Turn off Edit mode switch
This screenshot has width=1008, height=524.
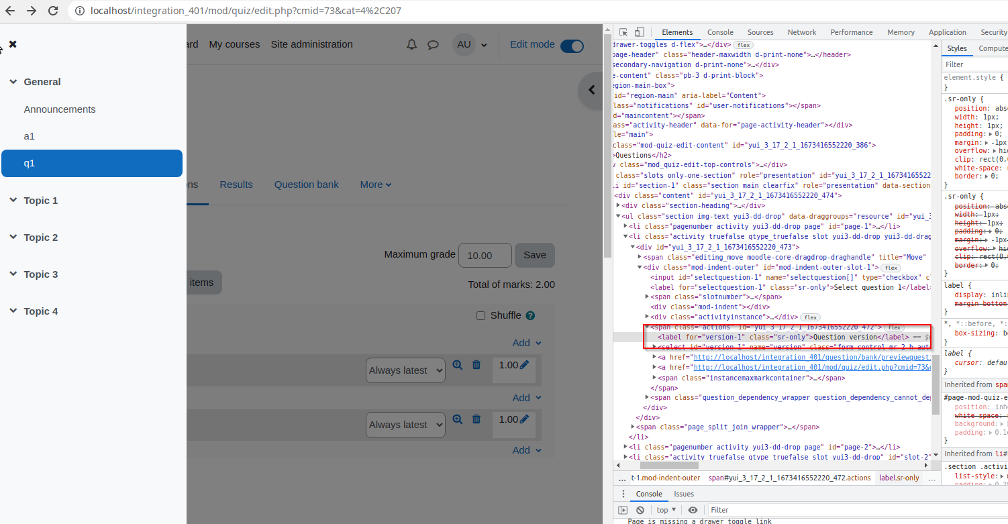click(572, 46)
